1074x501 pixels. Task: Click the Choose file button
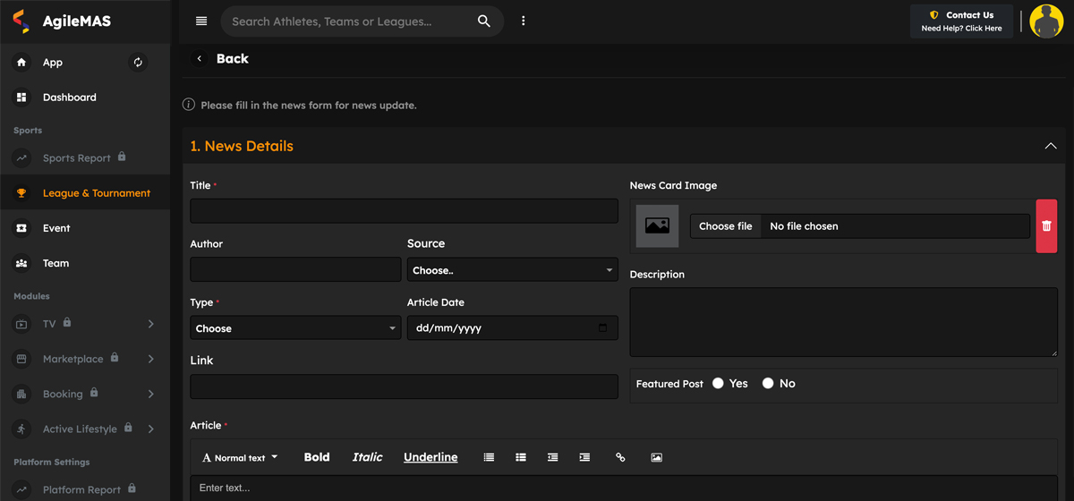tap(725, 226)
